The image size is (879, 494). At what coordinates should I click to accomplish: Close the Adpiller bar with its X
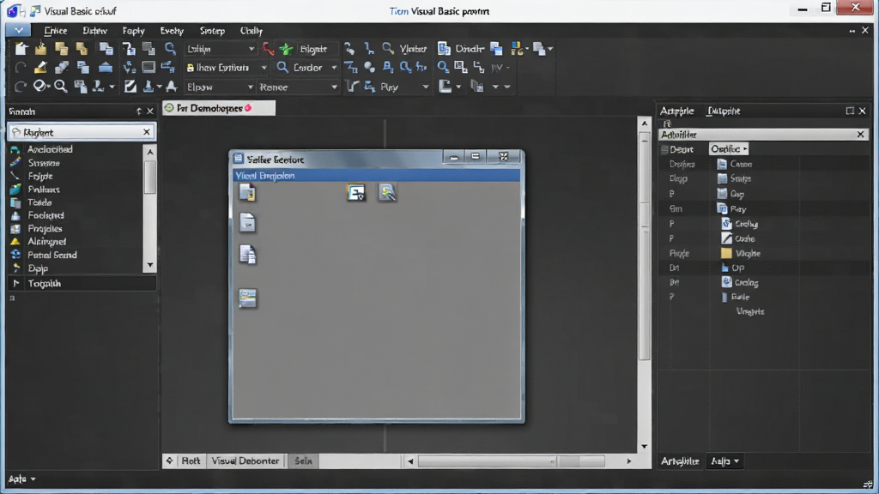(x=860, y=135)
